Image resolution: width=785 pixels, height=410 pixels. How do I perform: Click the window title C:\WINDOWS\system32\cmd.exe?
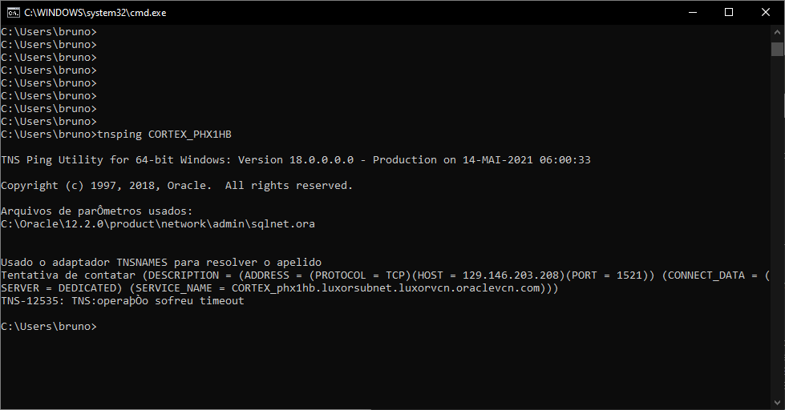coord(95,13)
